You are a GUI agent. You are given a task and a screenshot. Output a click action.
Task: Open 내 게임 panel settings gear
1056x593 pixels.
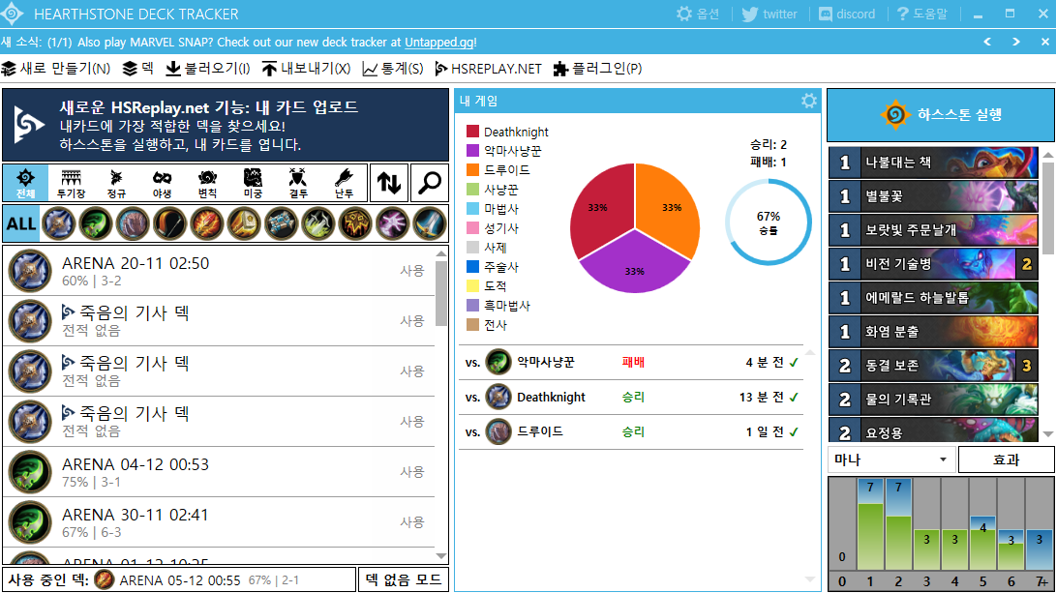click(x=809, y=101)
